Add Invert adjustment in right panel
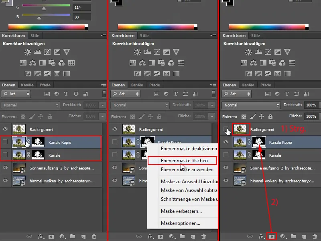The width and height of the screenshot is (321, 241). point(249,74)
